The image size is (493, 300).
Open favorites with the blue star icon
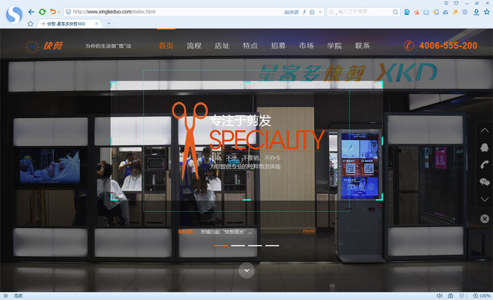[487, 12]
